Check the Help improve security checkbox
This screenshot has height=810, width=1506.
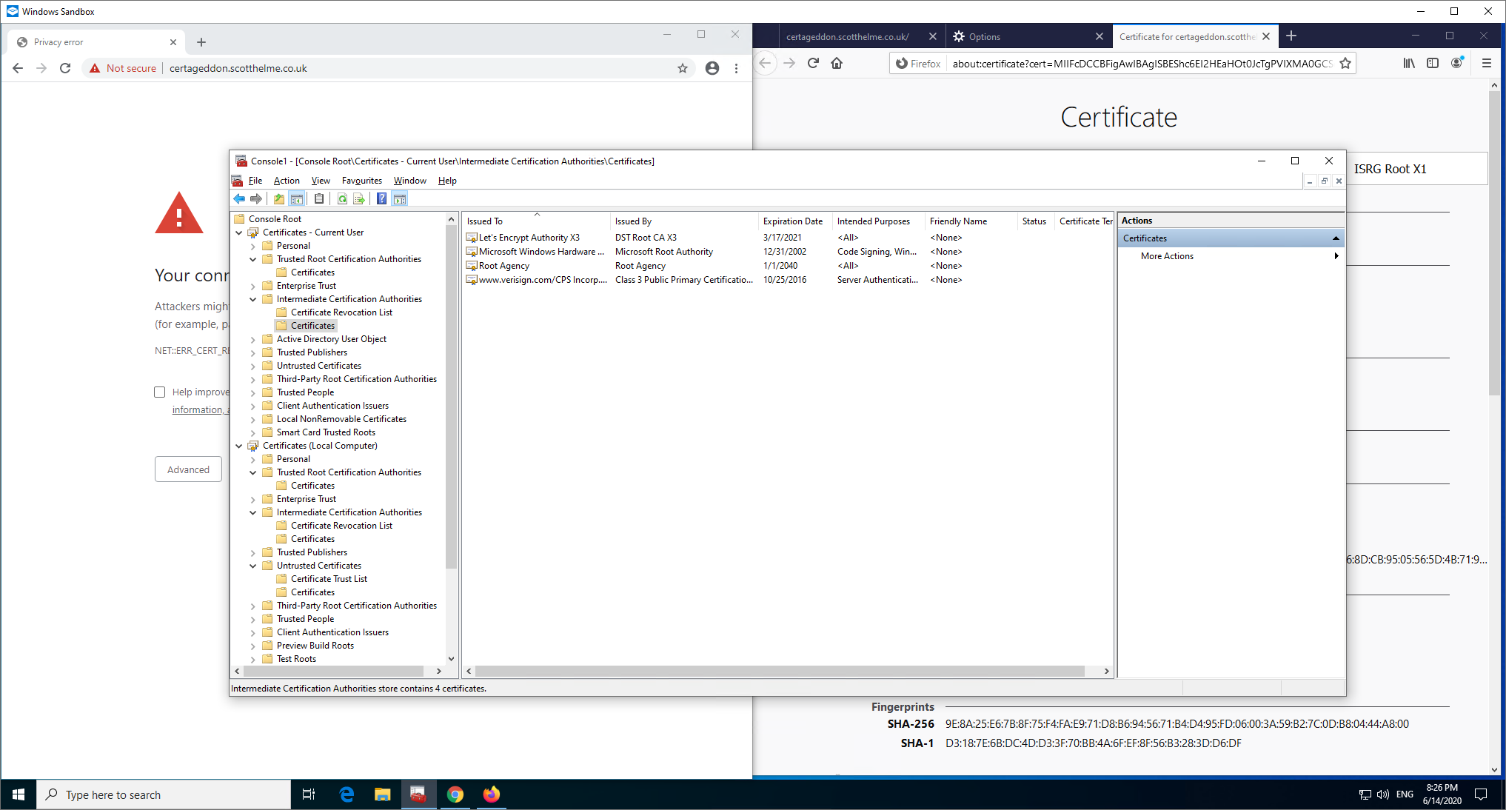[x=160, y=392]
